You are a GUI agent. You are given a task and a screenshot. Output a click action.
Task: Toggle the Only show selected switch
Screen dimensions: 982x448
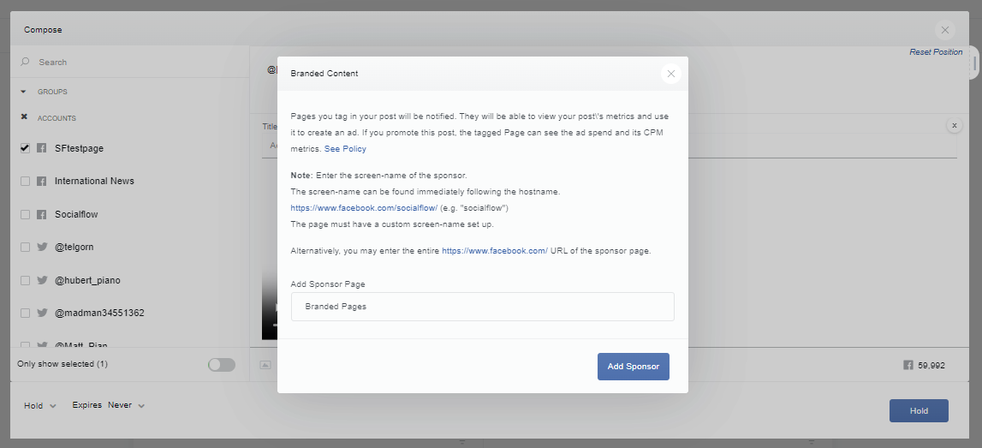(x=222, y=365)
